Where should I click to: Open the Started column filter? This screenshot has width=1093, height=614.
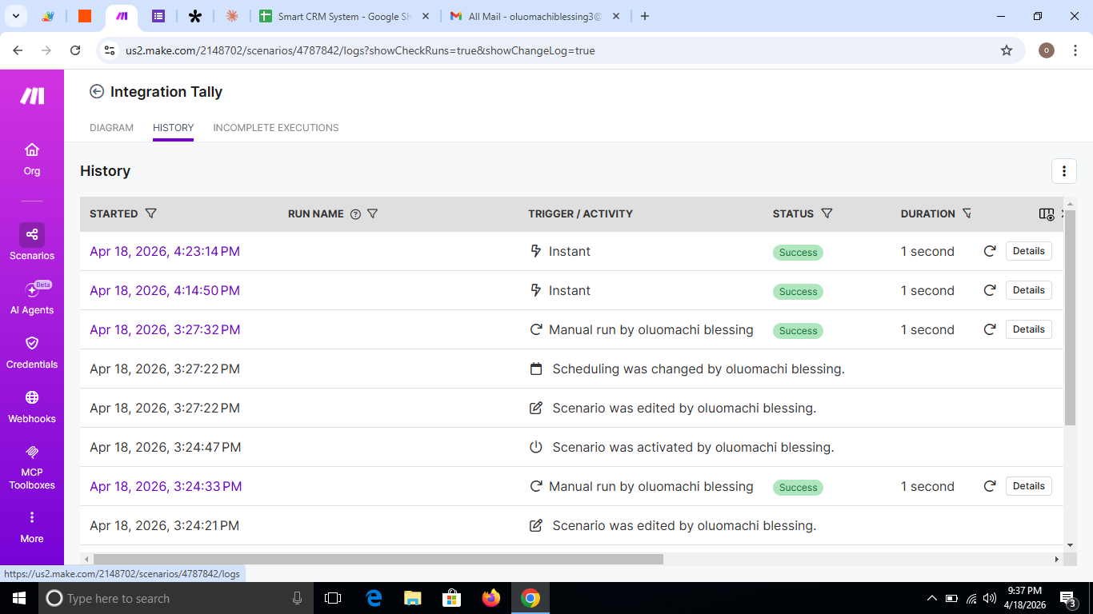tap(150, 213)
